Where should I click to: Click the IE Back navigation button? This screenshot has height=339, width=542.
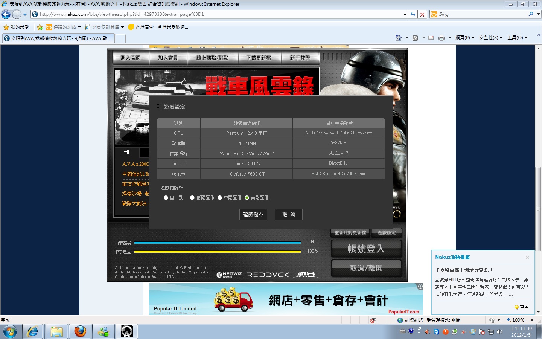tap(6, 14)
